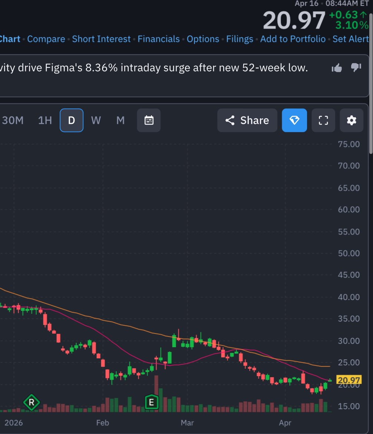
Task: Select the 30M timeframe
Action: click(13, 121)
